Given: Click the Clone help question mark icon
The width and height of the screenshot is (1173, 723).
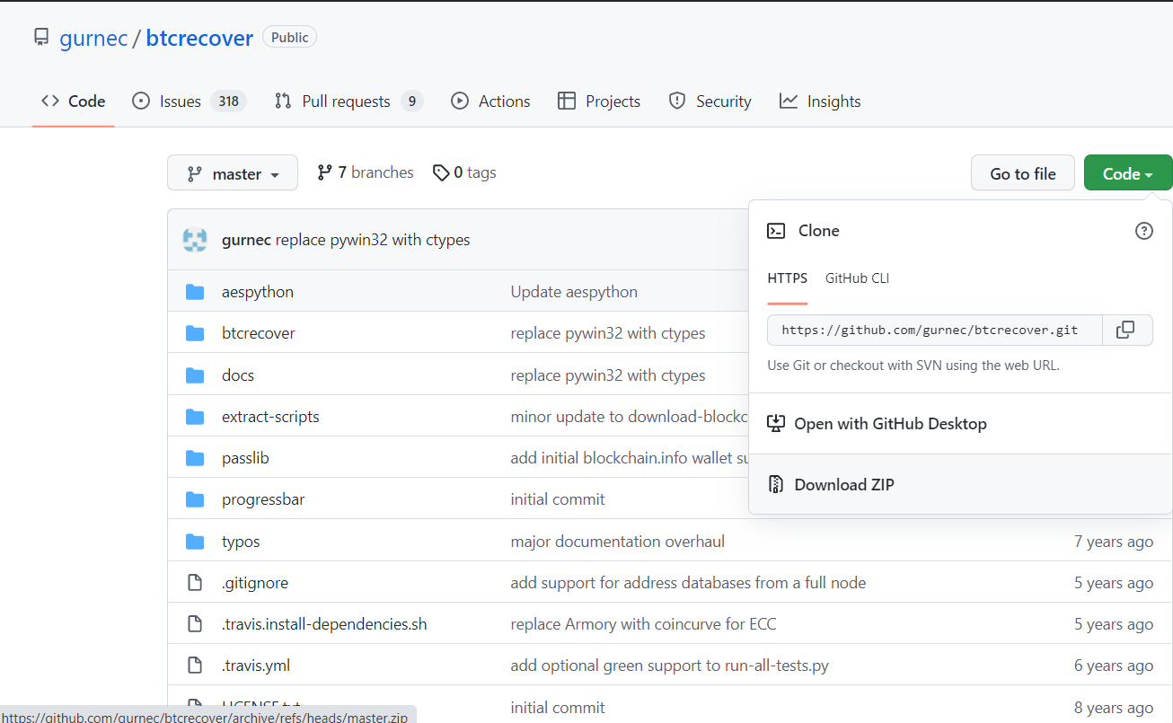Looking at the screenshot, I should point(1144,231).
